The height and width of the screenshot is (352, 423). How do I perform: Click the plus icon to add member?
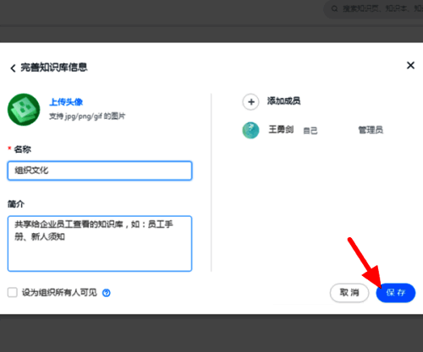coord(250,101)
